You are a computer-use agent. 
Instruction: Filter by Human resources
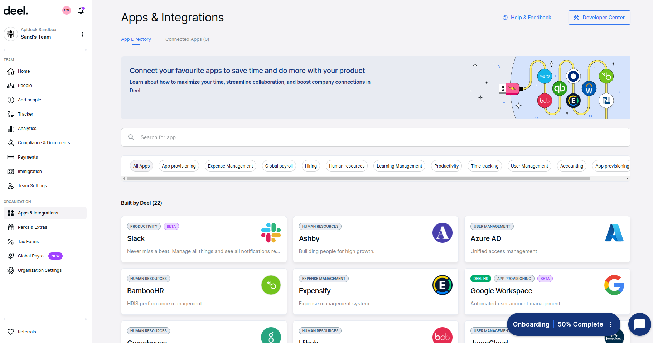pyautogui.click(x=347, y=166)
